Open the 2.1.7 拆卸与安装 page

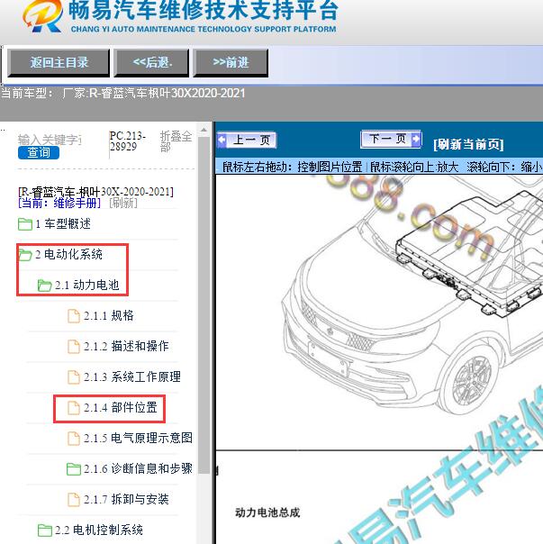pyautogui.click(x=126, y=499)
